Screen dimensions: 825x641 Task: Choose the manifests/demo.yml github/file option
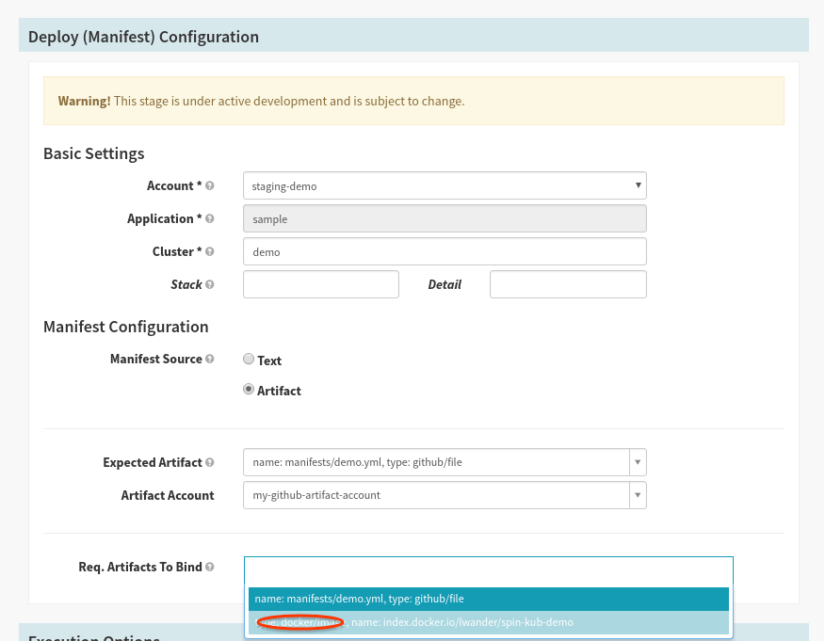point(488,599)
